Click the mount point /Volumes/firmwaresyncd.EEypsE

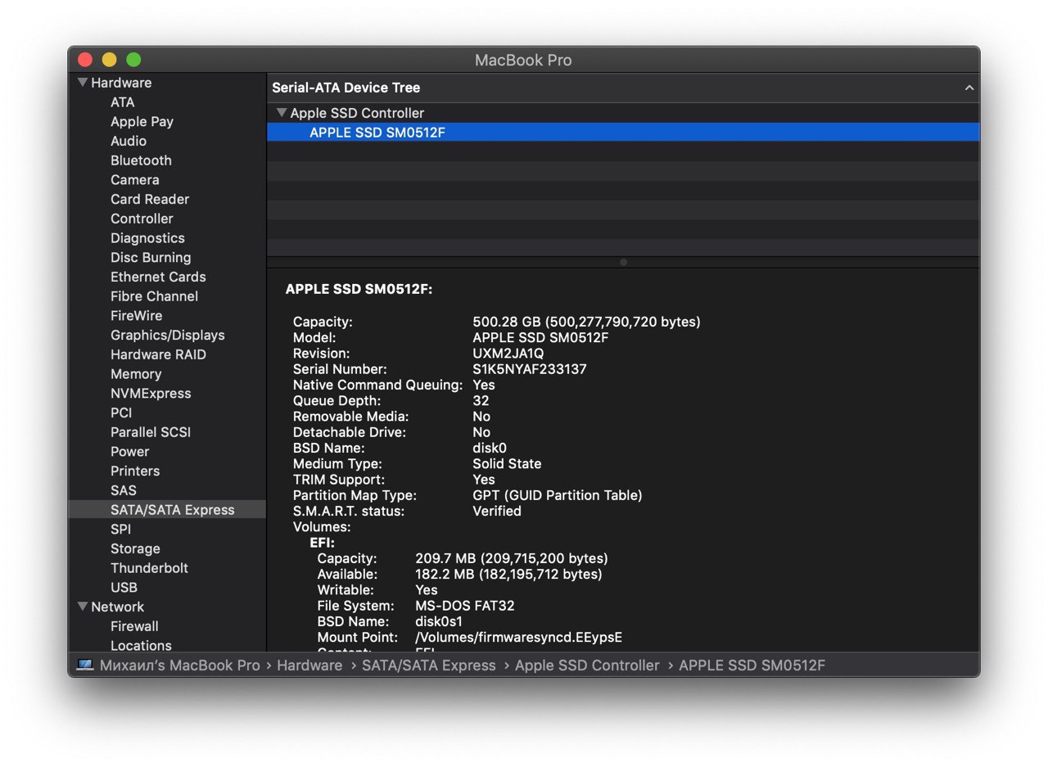pos(519,637)
